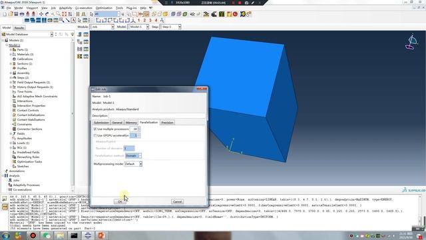Viewport: 426px width, 240px height.
Task: Open WeChat from the taskbar
Action: point(47,235)
